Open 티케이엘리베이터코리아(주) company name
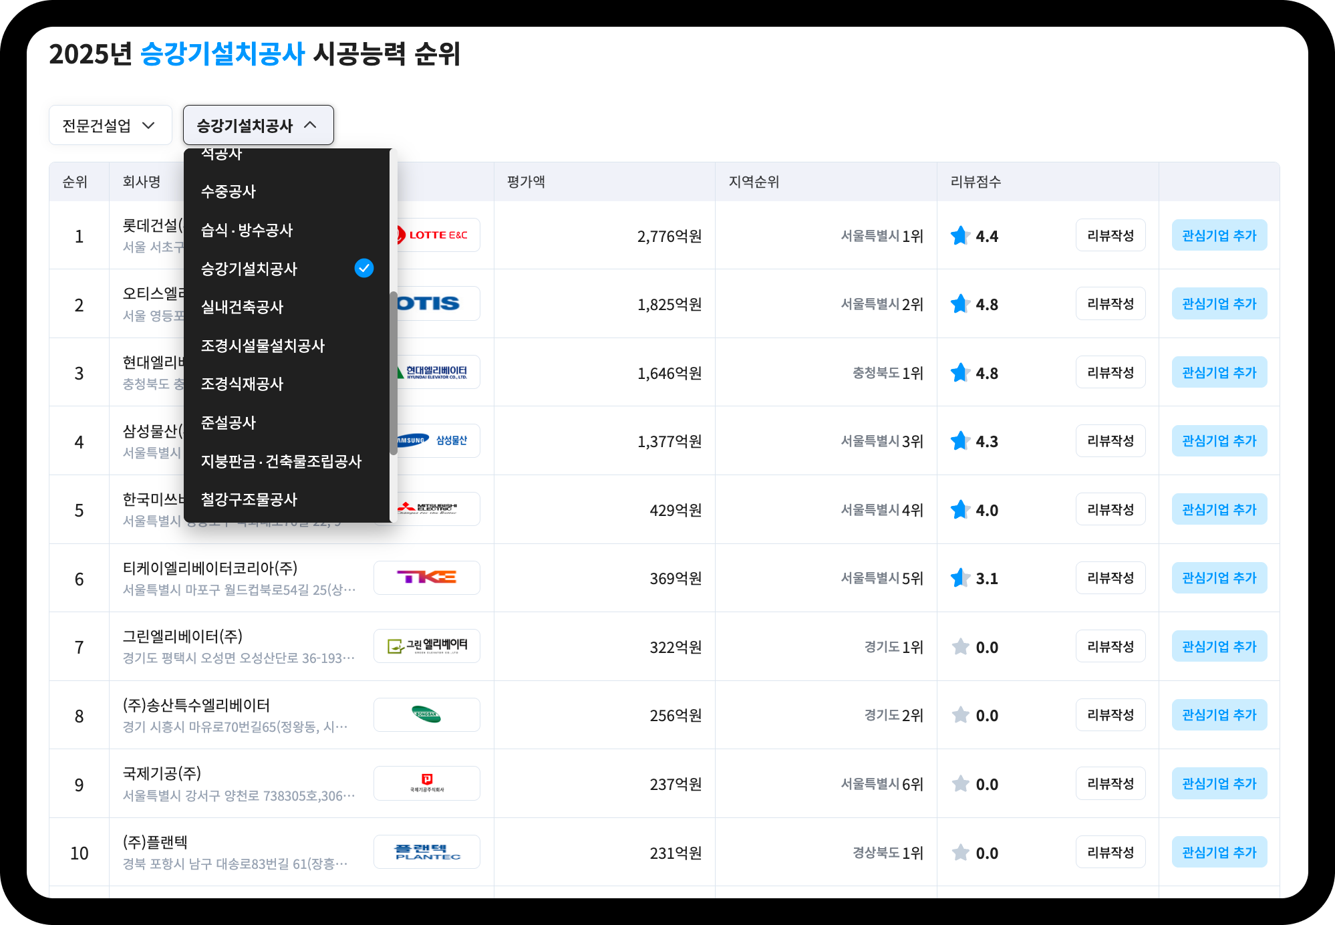1335x925 pixels. (x=210, y=568)
